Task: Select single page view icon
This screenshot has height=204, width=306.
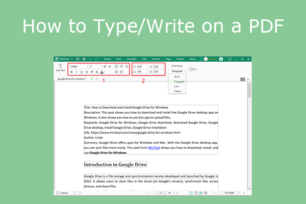Action: pos(191,193)
